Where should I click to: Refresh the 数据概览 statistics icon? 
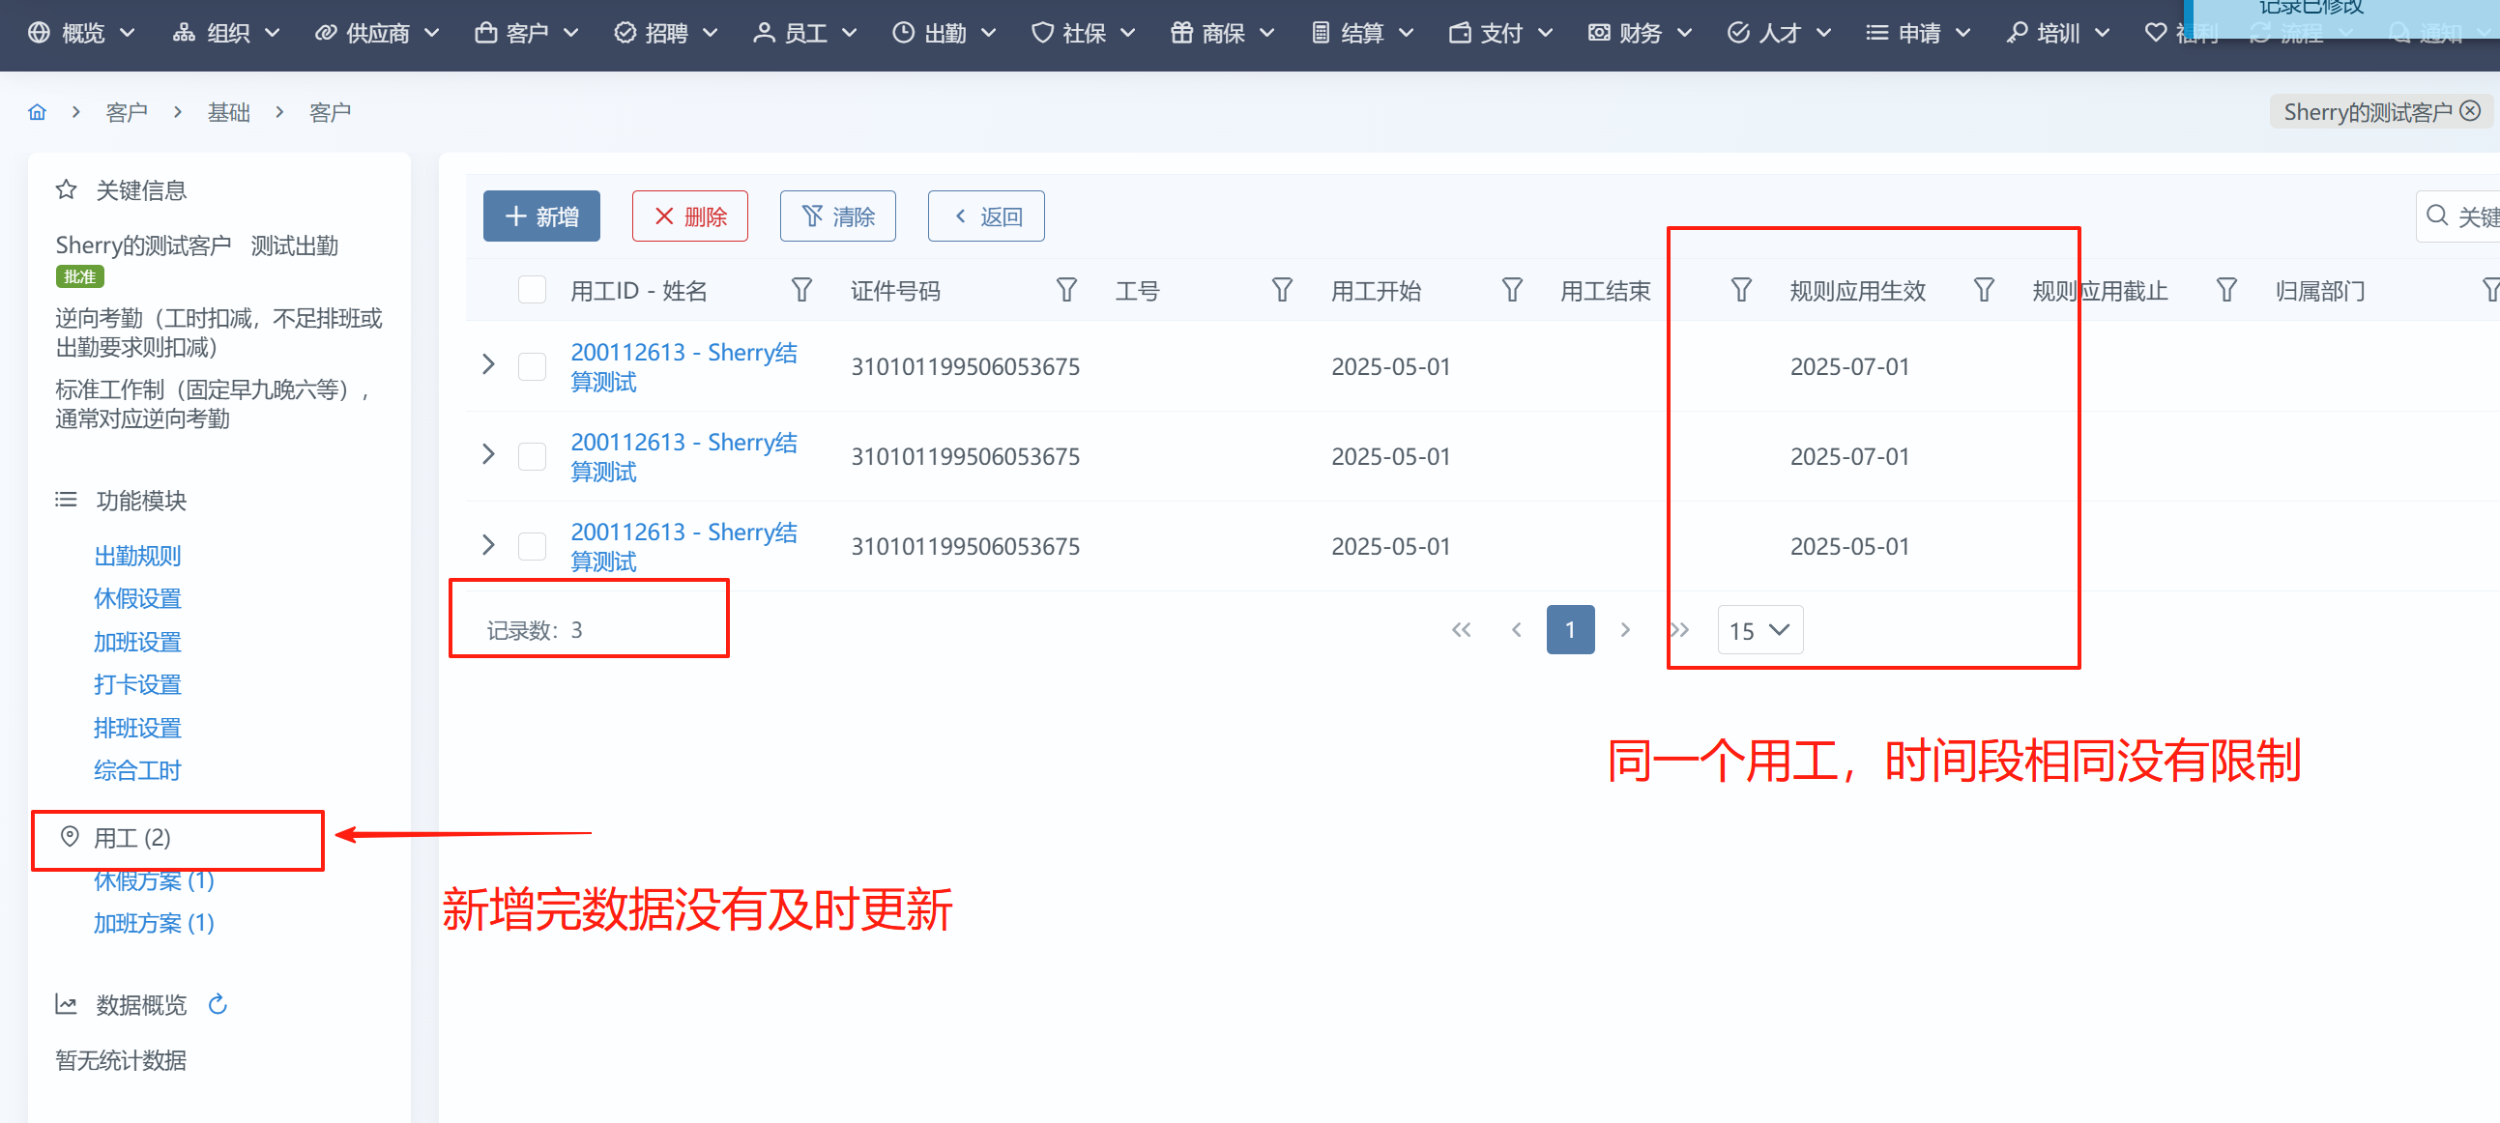(x=218, y=1004)
